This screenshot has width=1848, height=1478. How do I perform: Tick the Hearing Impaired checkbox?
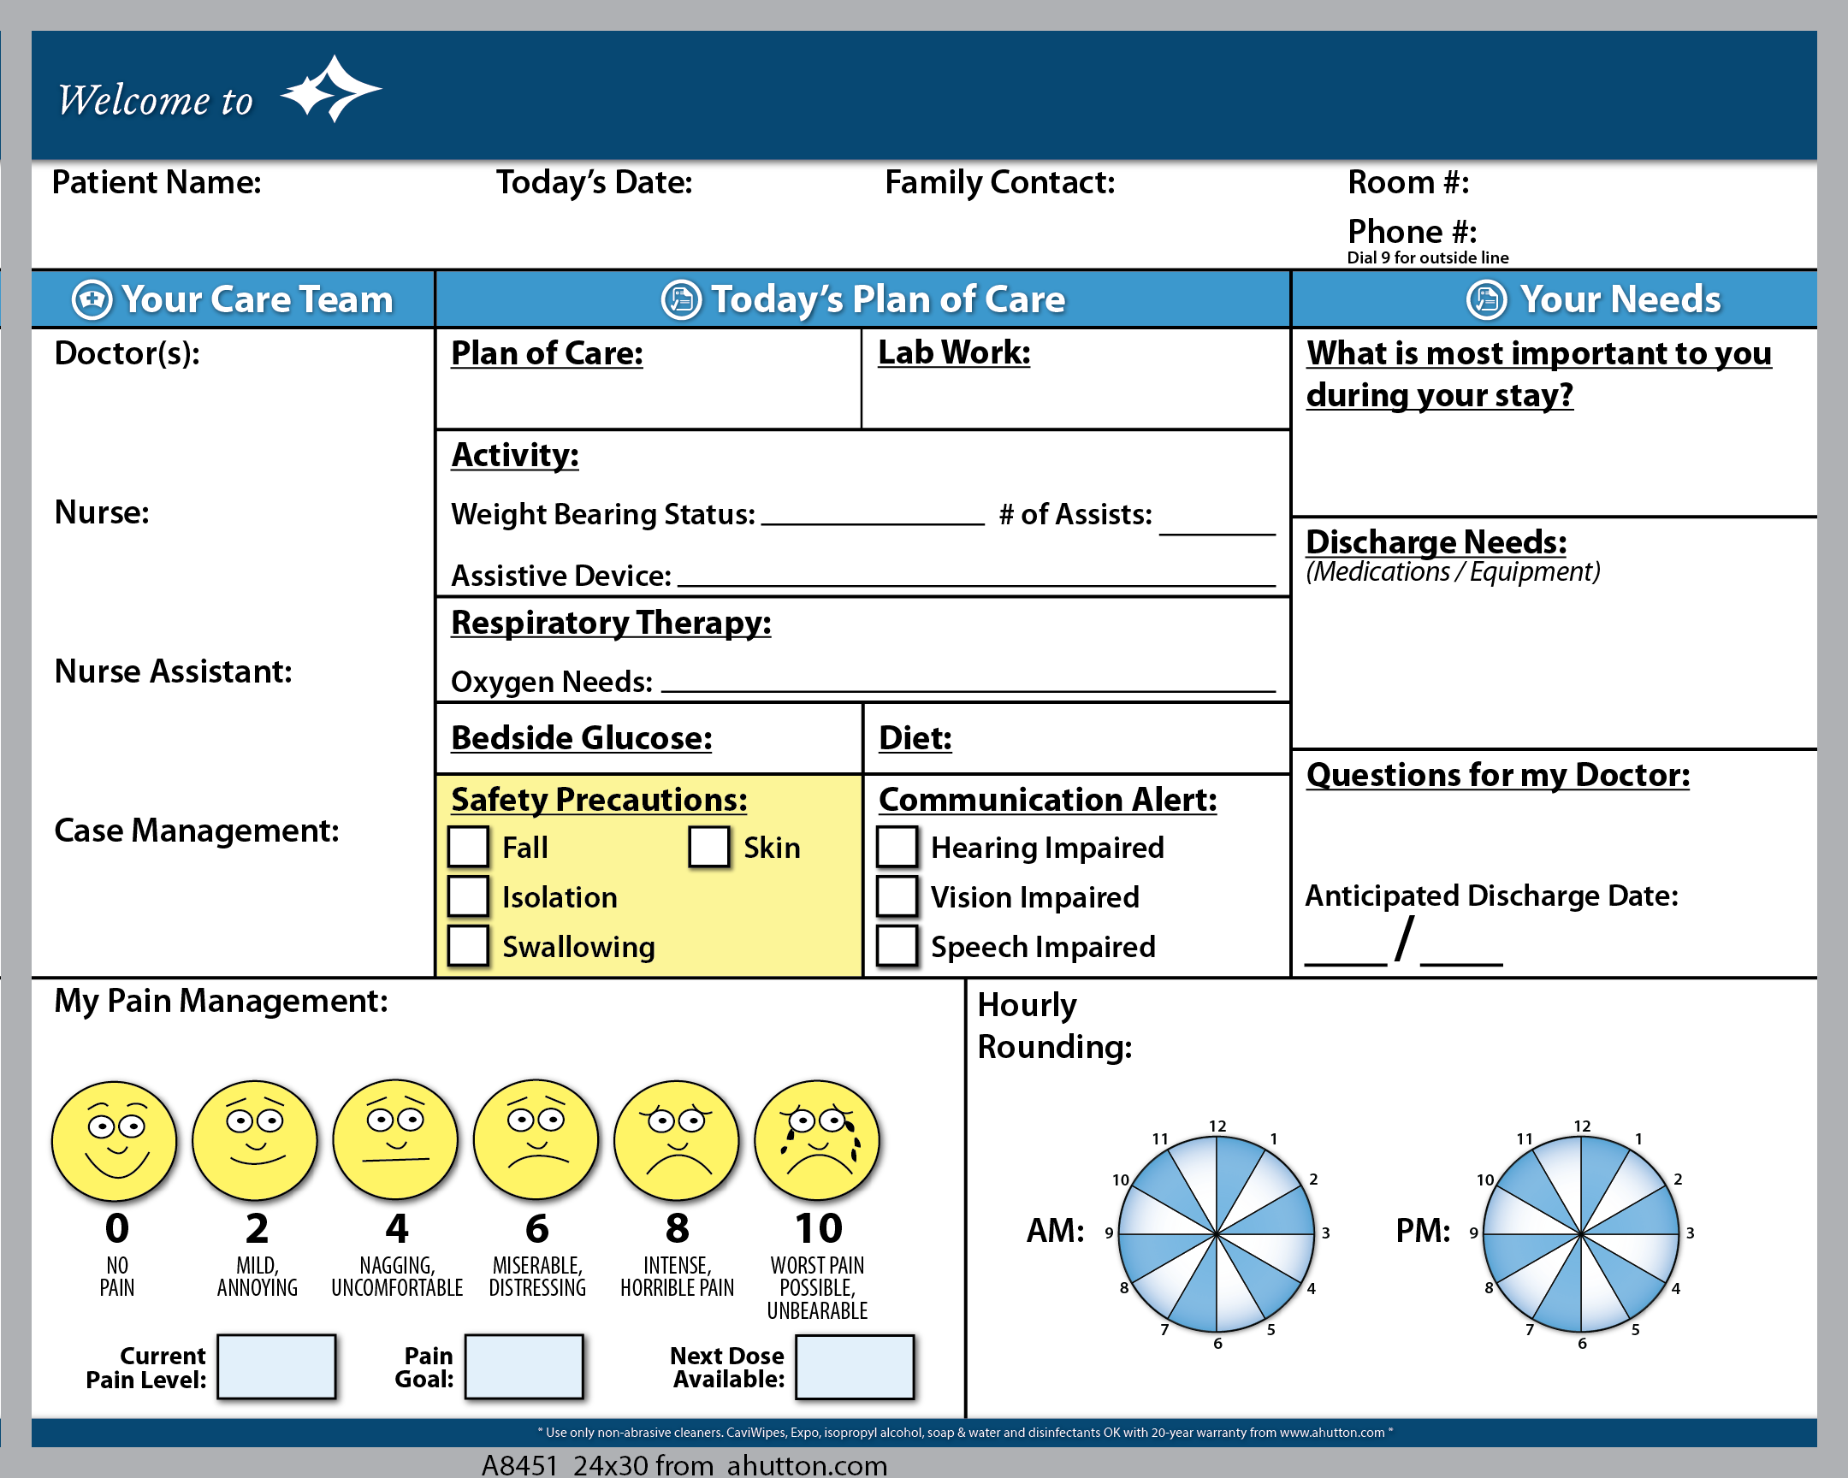(897, 847)
